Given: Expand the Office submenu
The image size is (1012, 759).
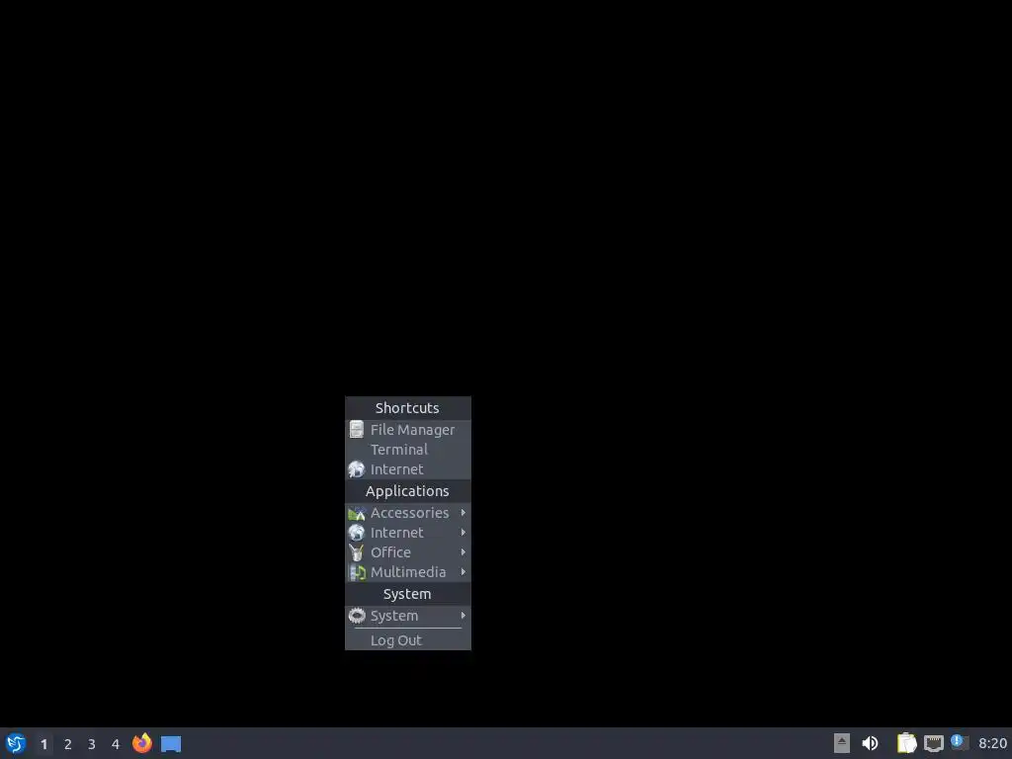Looking at the screenshot, I should click(x=408, y=553).
